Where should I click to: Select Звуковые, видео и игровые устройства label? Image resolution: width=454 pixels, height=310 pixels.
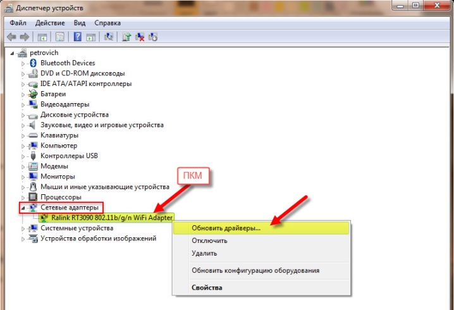(x=102, y=125)
